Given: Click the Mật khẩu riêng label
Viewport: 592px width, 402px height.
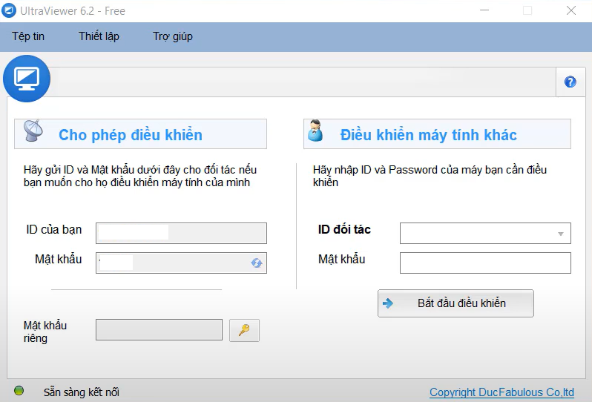Looking at the screenshot, I should (45, 332).
